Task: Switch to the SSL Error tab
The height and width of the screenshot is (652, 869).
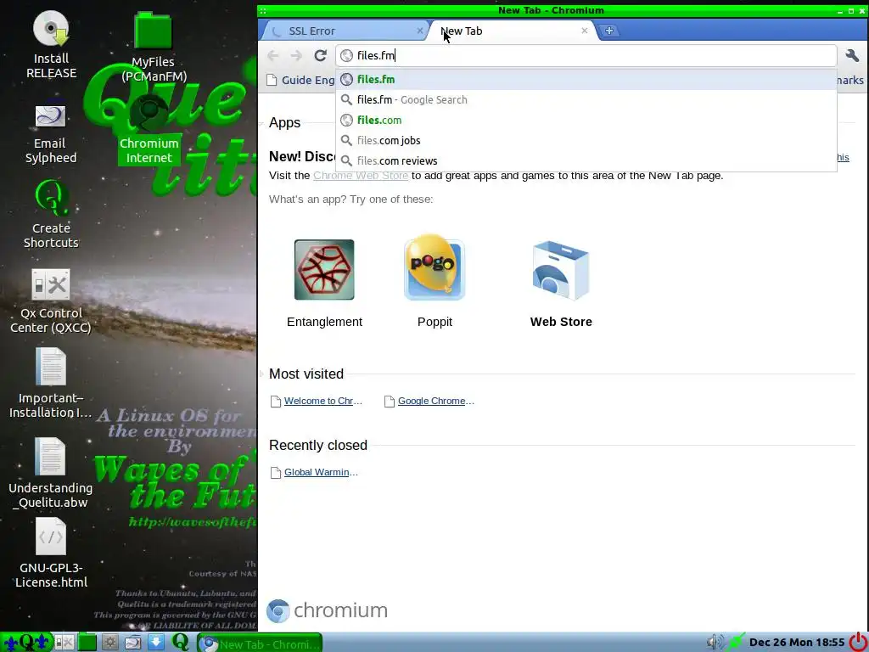Action: tap(344, 31)
